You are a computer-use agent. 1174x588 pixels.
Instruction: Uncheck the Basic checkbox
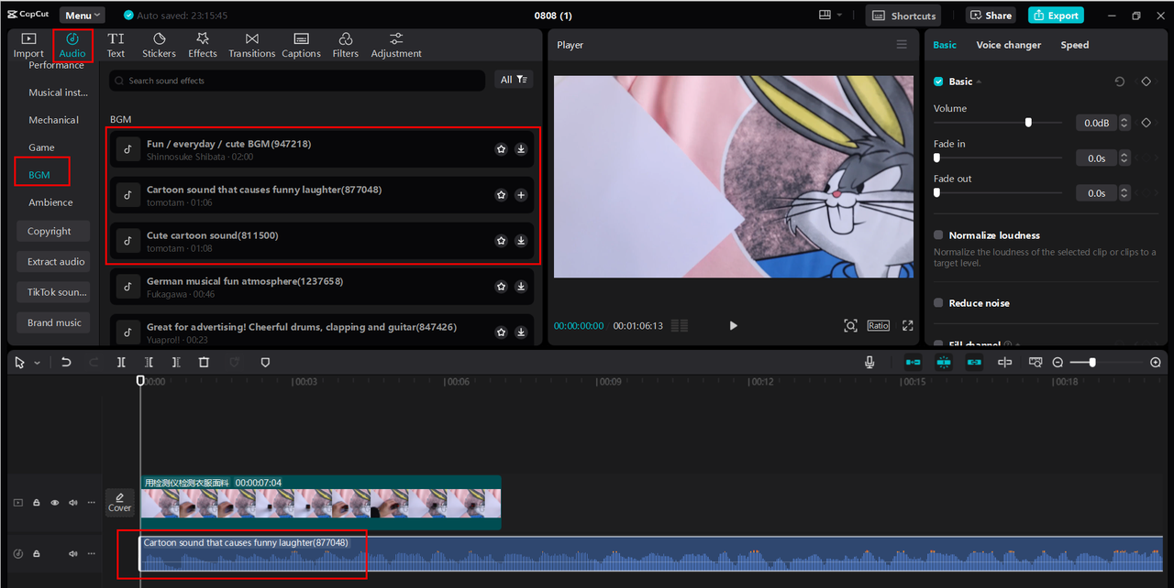pyautogui.click(x=938, y=82)
